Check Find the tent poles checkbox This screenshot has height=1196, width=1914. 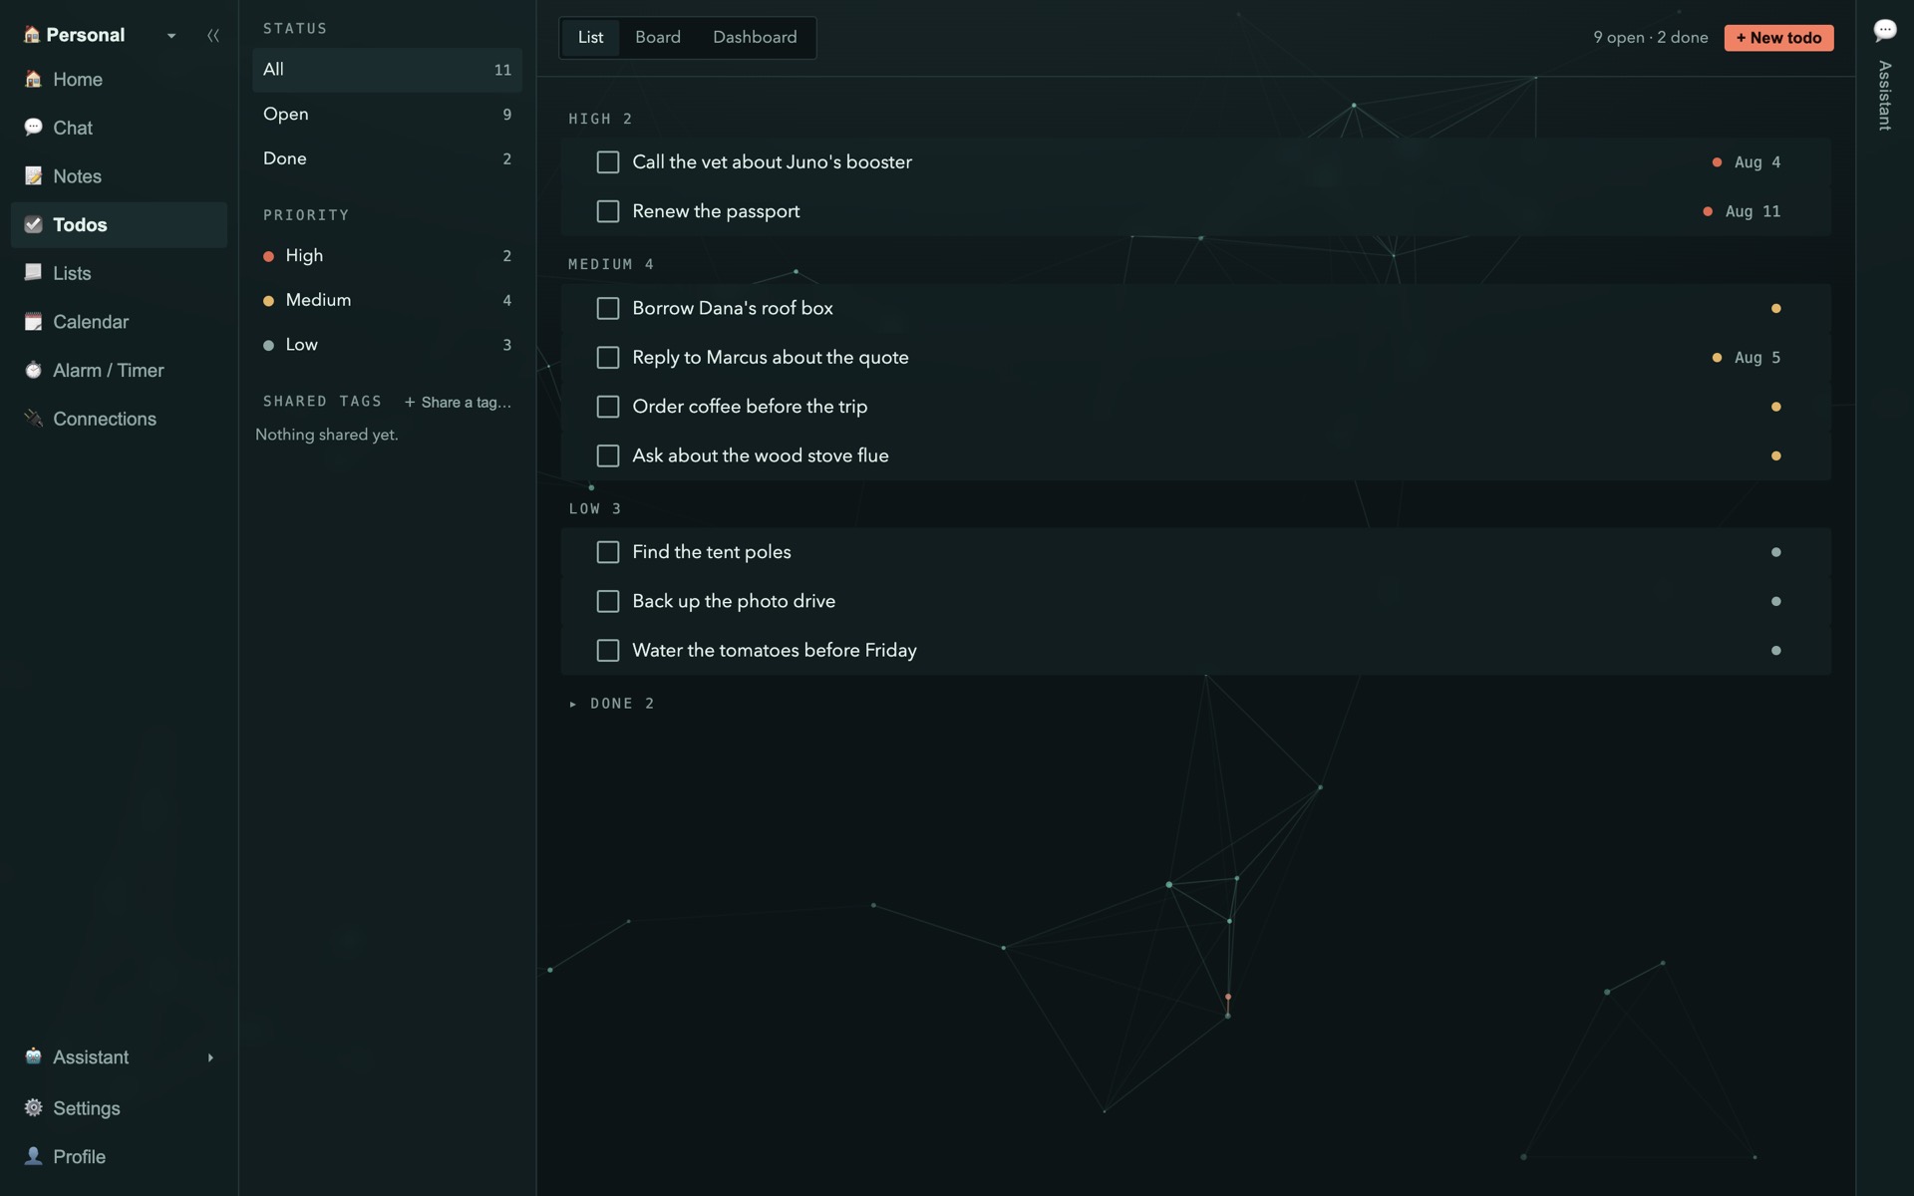click(x=607, y=552)
